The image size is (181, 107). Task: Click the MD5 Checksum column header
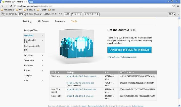137,72
